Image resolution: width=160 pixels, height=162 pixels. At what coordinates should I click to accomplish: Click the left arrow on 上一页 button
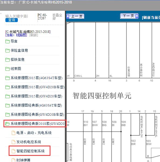(68, 16)
